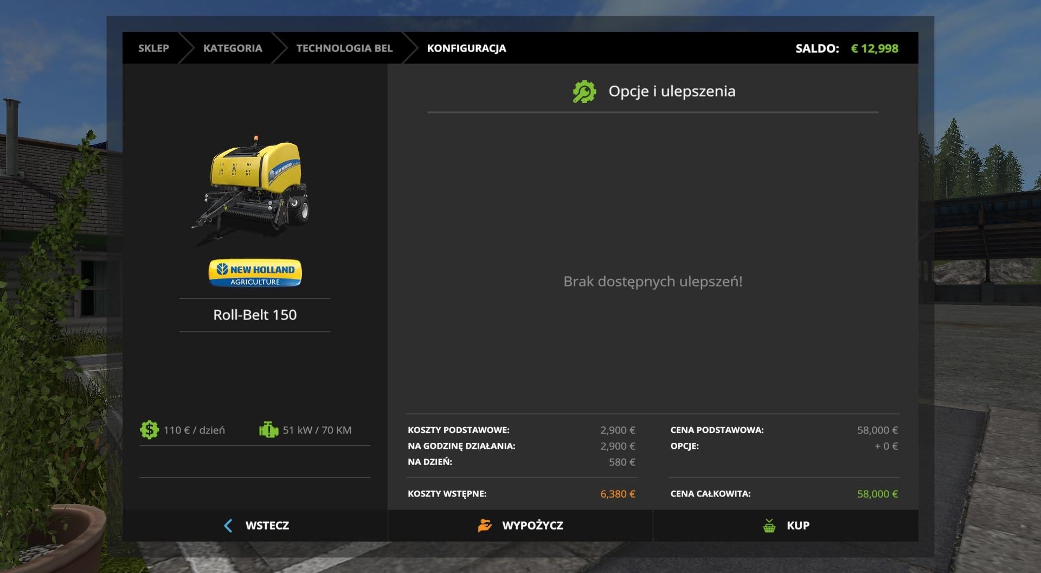Click the SALDO: label
This screenshot has height=573, width=1041.
[x=817, y=48]
